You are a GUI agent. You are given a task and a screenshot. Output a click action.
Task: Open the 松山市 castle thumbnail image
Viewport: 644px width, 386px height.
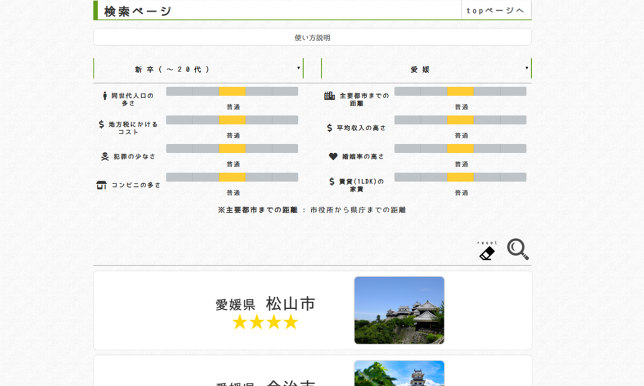[399, 310]
